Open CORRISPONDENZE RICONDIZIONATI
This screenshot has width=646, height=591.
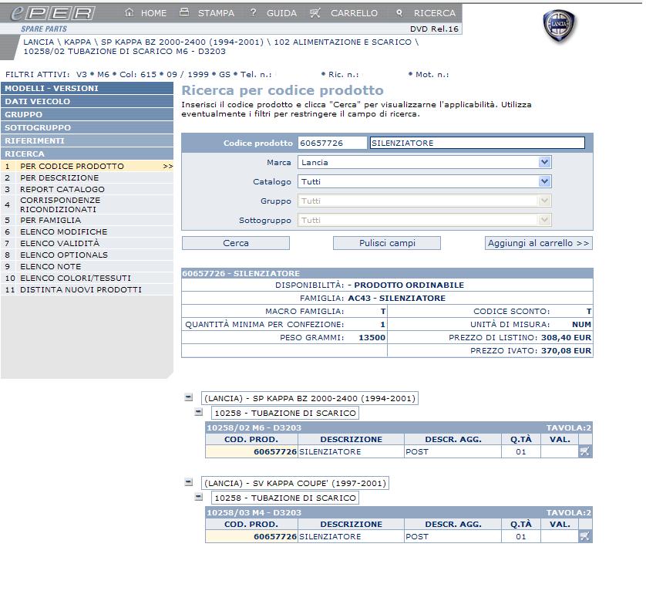[87, 204]
